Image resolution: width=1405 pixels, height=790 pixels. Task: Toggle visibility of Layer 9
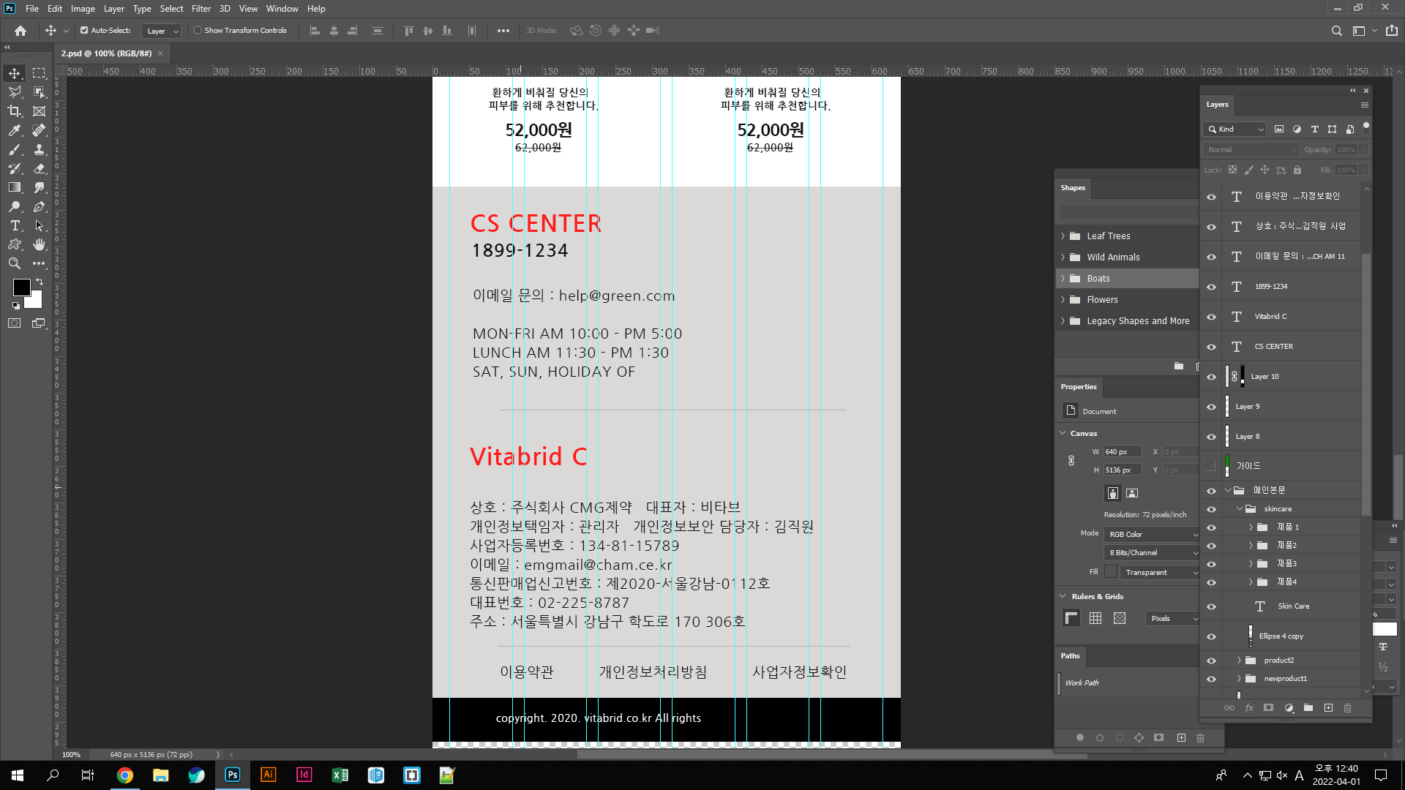pyautogui.click(x=1211, y=407)
